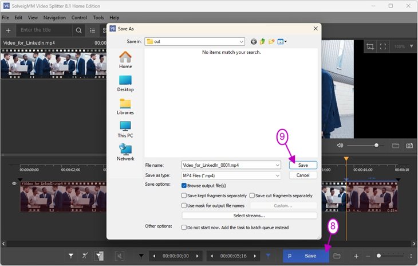Click the audio silence detection icon
Image resolution: width=418 pixels, height=266 pixels.
120,256
